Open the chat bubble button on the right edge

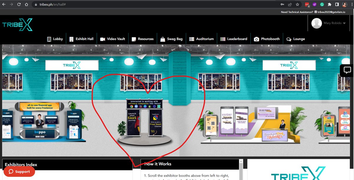point(347,71)
